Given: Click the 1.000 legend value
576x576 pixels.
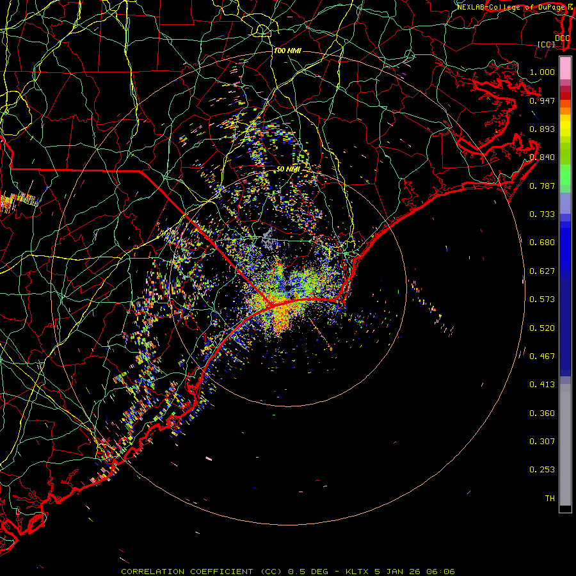Looking at the screenshot, I should click(542, 72).
